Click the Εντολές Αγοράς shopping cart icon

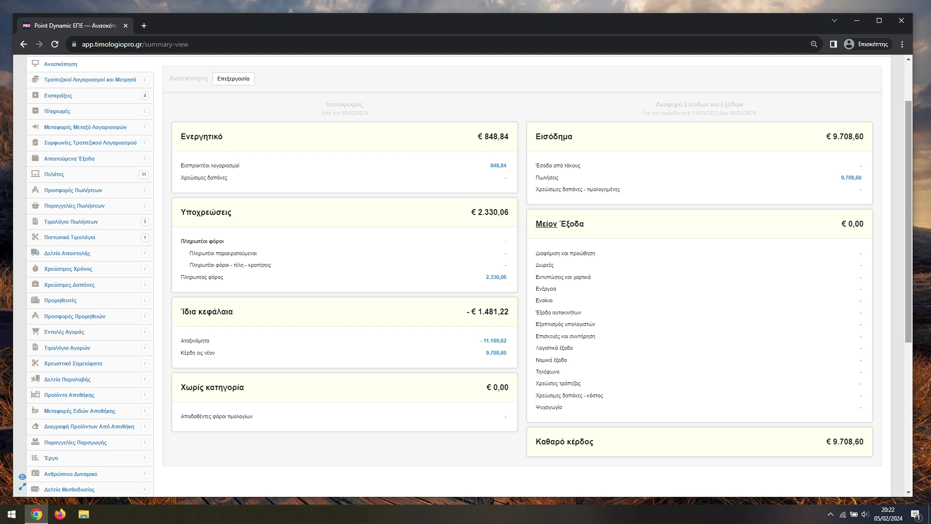[35, 332]
